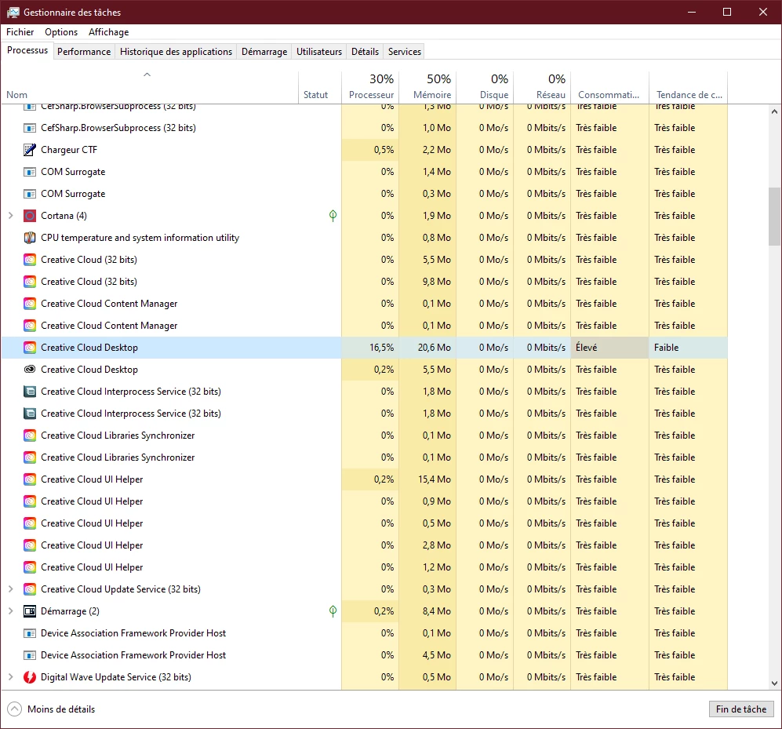Viewport: 782px width, 729px height.
Task: Click the selected Creative Cloud Desktop row icon
Action: point(30,348)
